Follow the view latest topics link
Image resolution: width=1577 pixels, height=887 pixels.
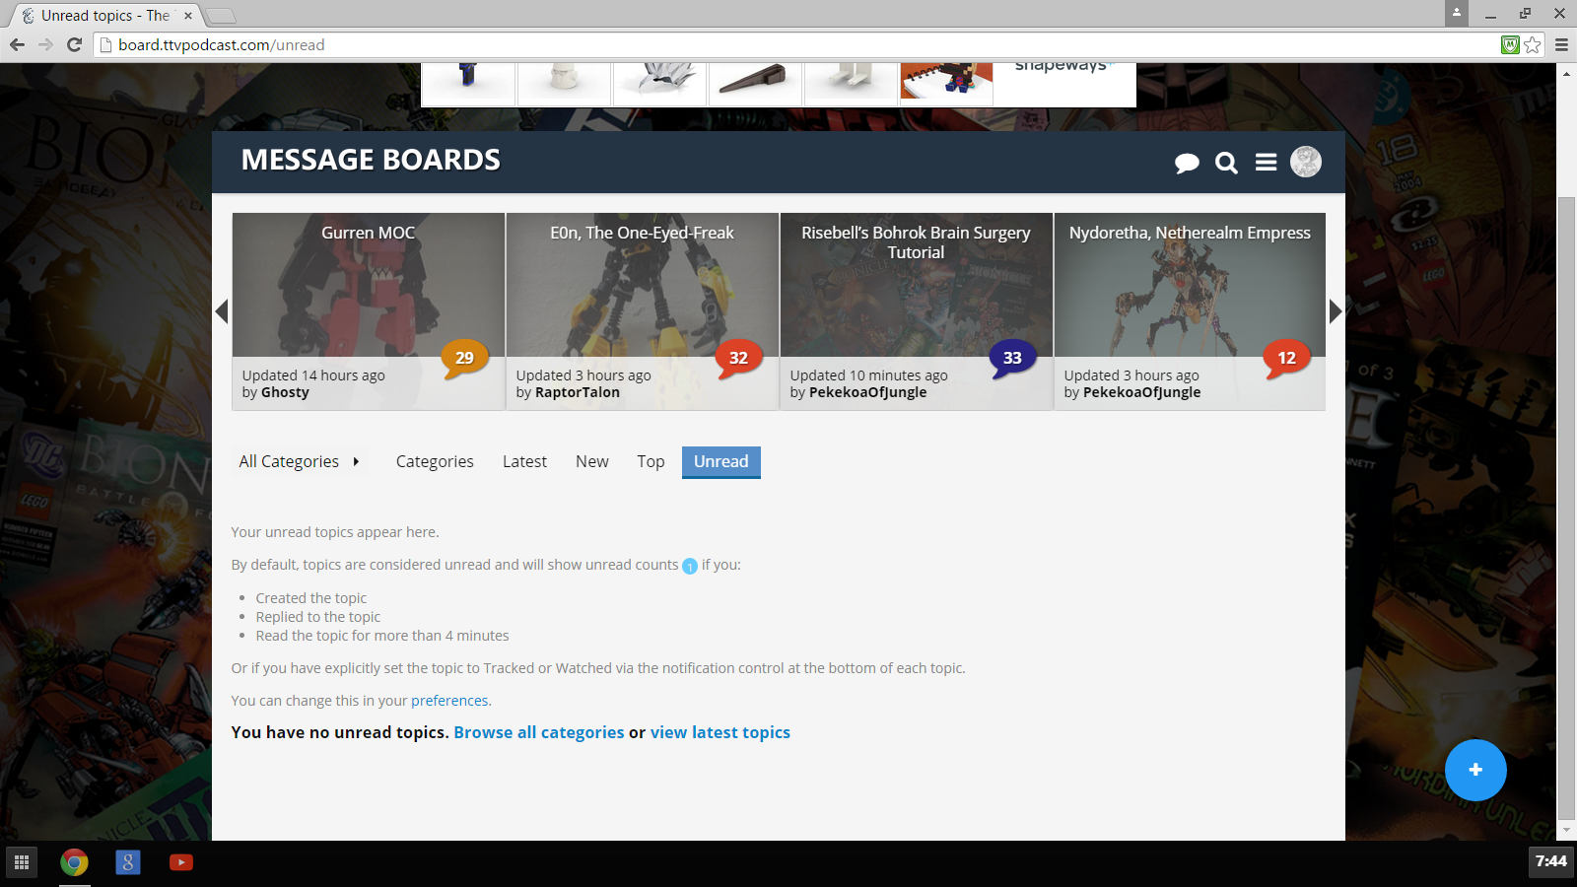pyautogui.click(x=720, y=732)
